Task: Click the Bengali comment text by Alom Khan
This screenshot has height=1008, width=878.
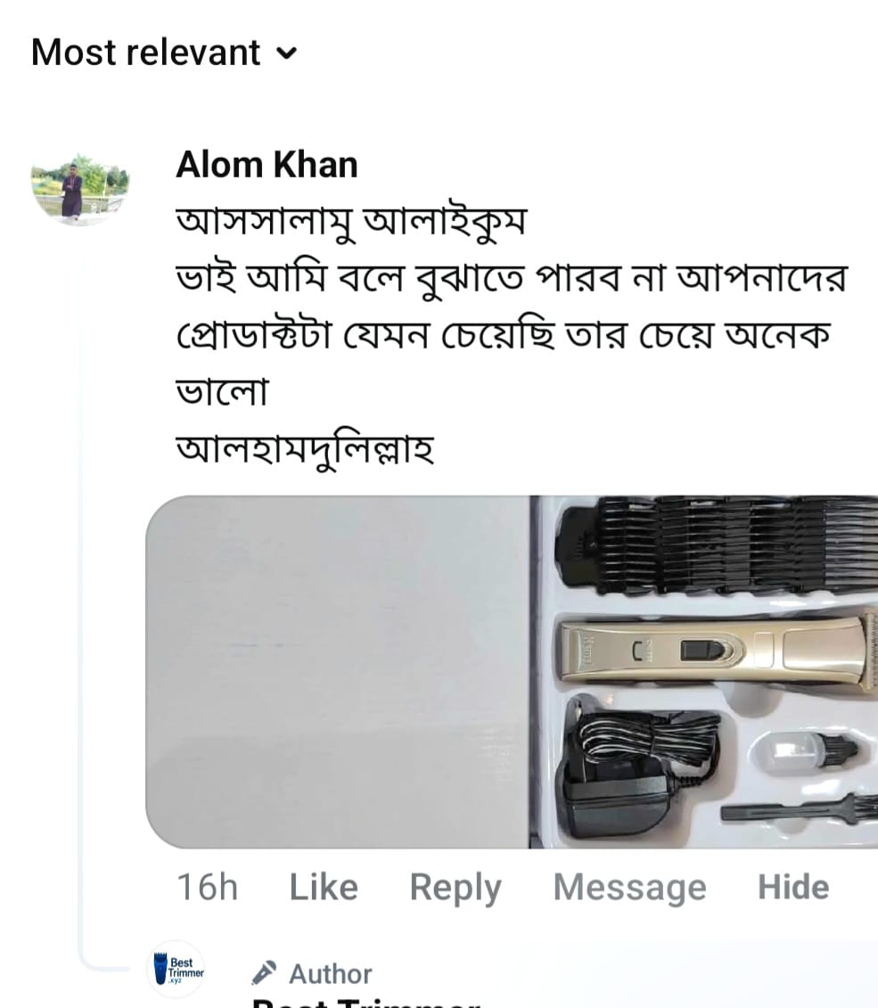Action: tap(512, 334)
